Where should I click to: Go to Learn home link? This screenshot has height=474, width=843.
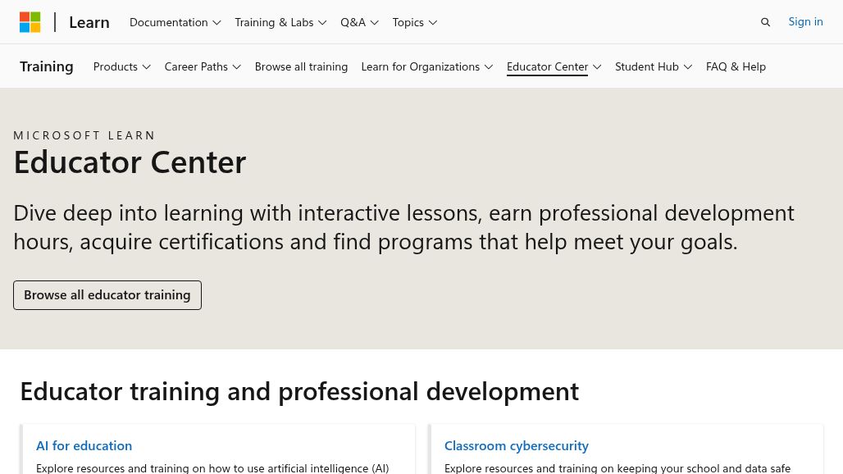pos(89,23)
